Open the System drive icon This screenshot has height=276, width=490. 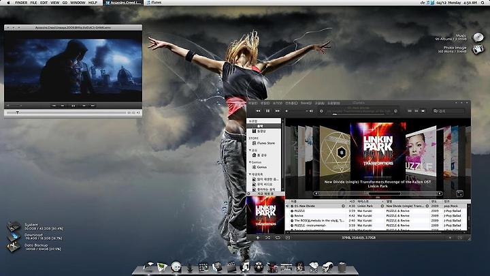pyautogui.click(x=14, y=226)
